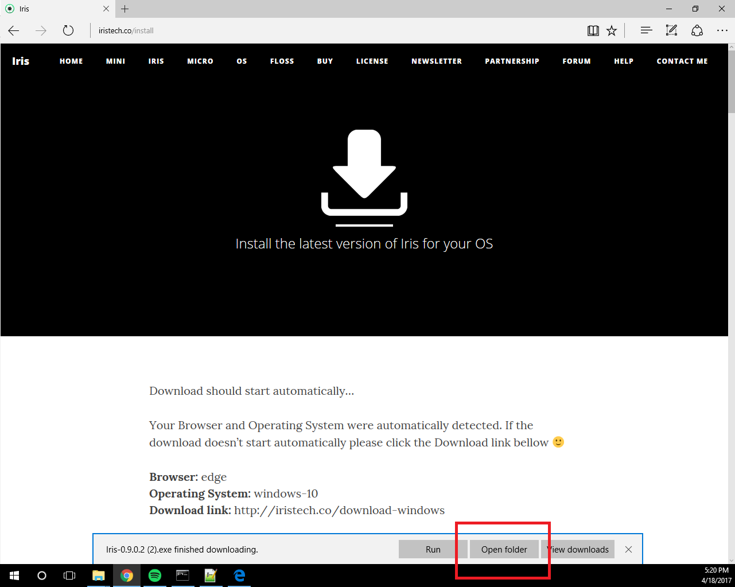Dismiss the download notification bar
The width and height of the screenshot is (735, 587).
point(628,549)
